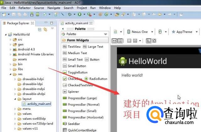201x132 pixels.
Task: Select the Form Widgets palette category
Action: coord(85,40)
